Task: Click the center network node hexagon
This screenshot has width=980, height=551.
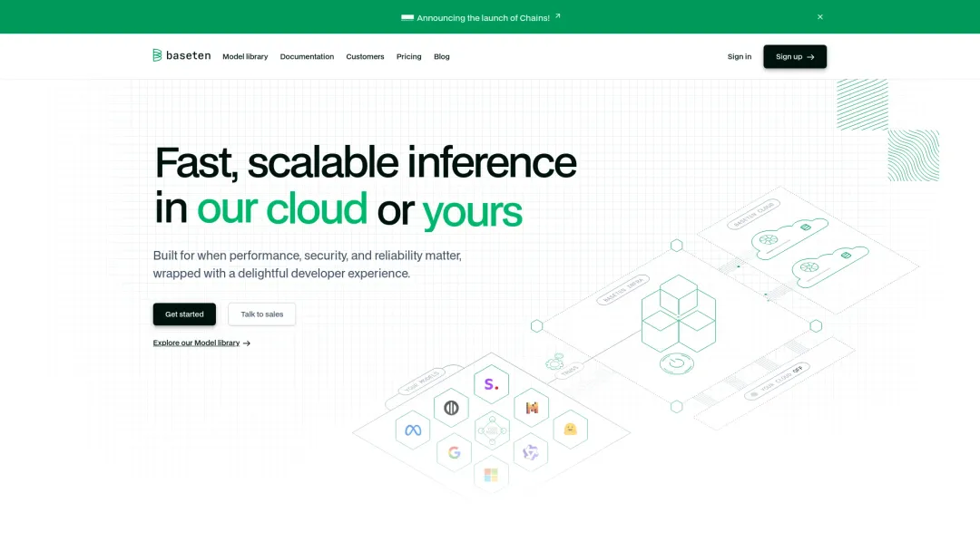Action: [492, 430]
